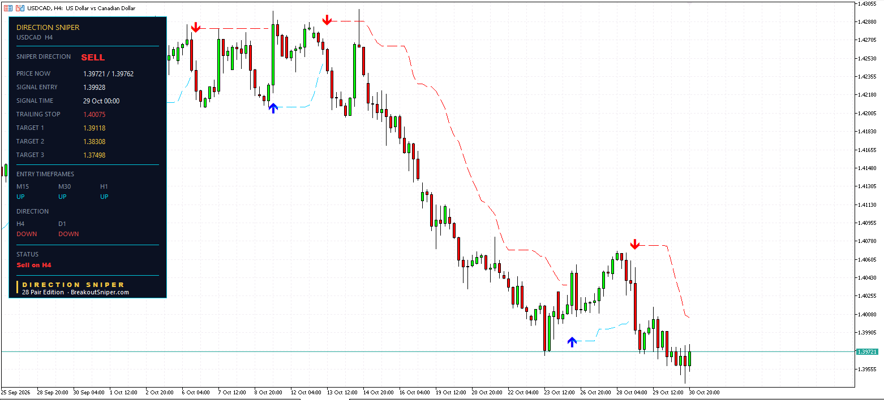Click the '23 Oct 12:00' time axis label

click(559, 392)
